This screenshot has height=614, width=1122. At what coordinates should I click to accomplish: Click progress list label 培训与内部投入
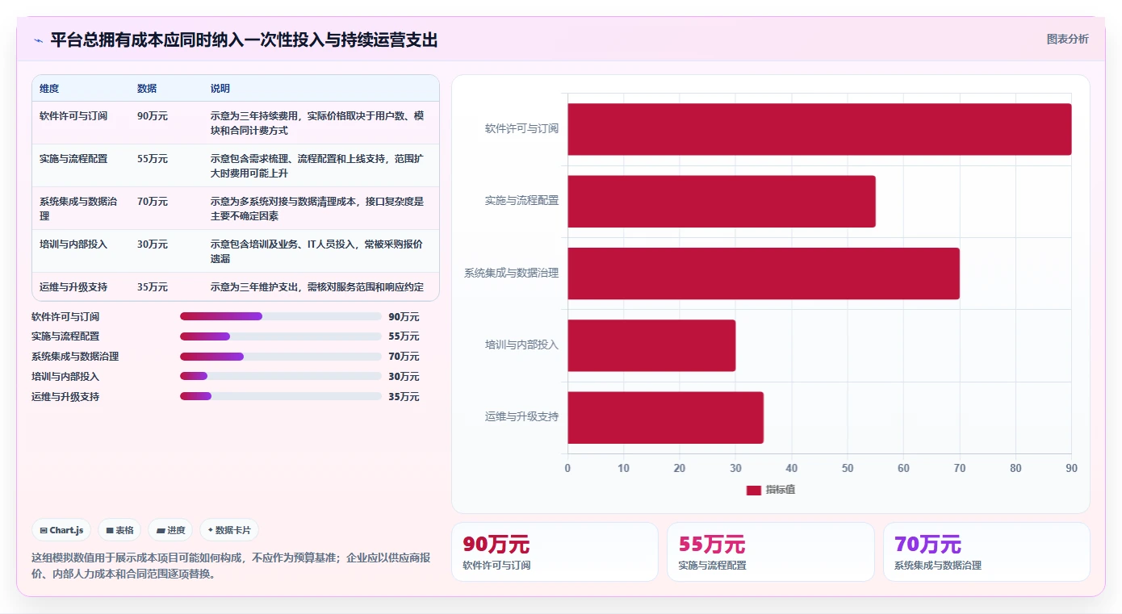[65, 377]
